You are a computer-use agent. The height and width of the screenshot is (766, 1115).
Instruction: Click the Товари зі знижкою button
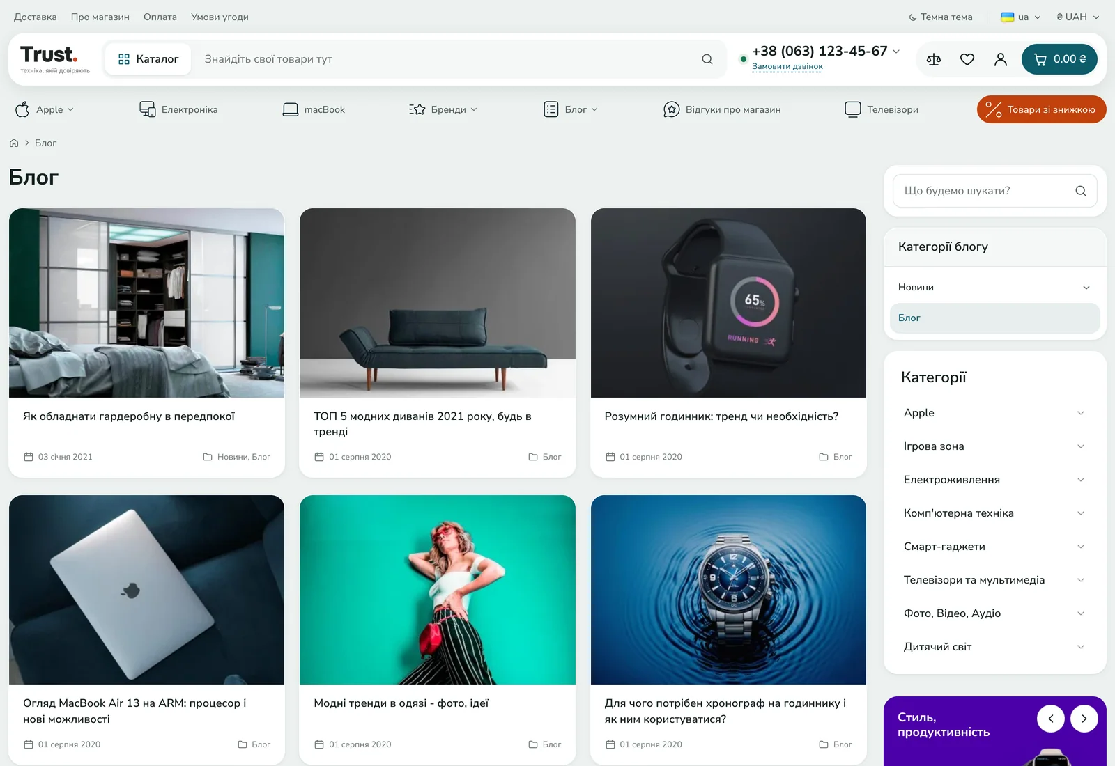pyautogui.click(x=1042, y=109)
